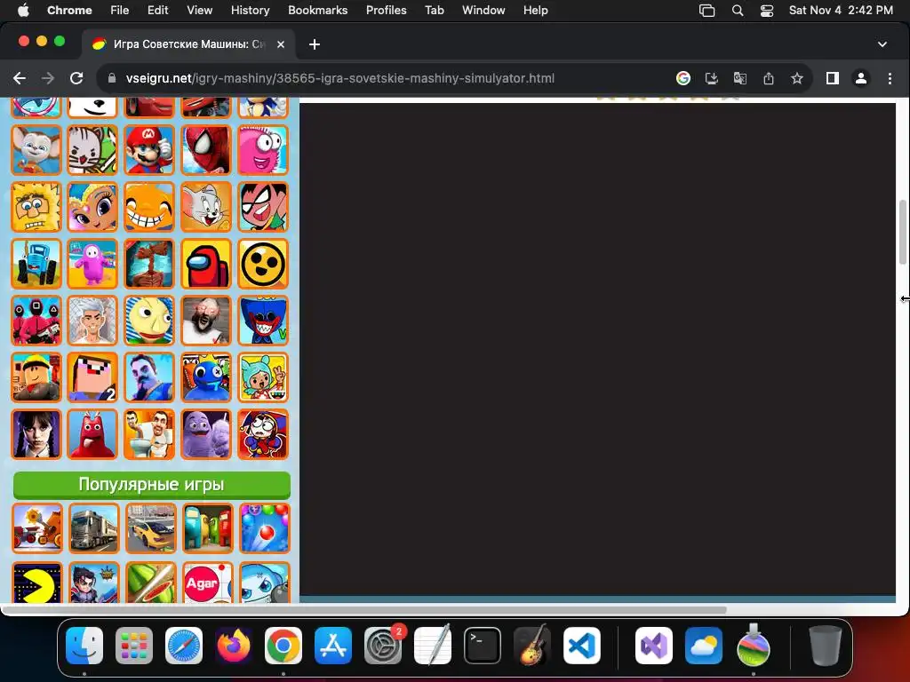
Task: Open the red Among Us crewmate icon
Action: (206, 264)
